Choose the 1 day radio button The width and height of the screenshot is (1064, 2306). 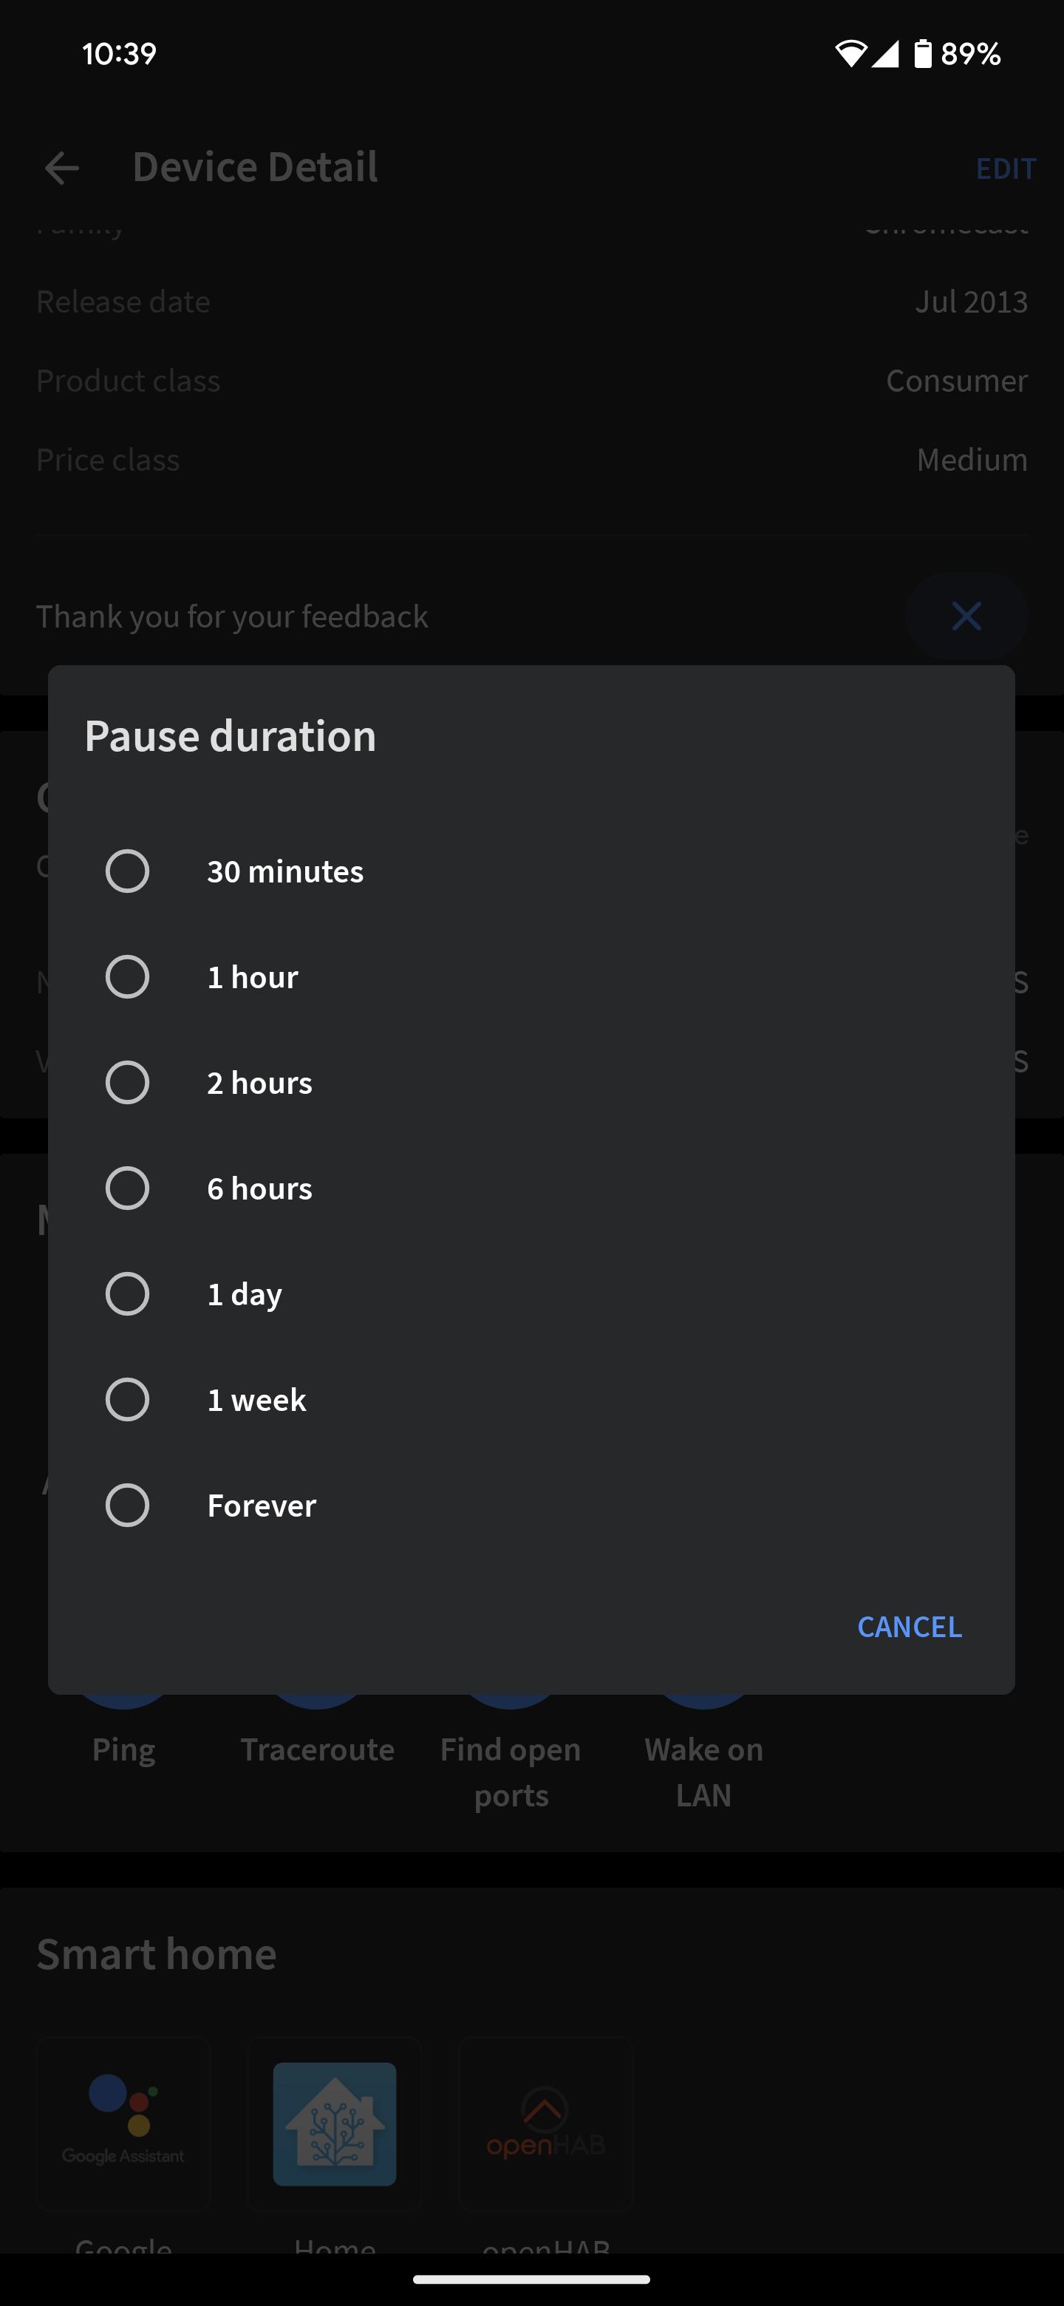tap(127, 1293)
